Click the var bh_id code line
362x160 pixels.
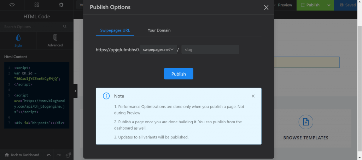tap(37, 76)
